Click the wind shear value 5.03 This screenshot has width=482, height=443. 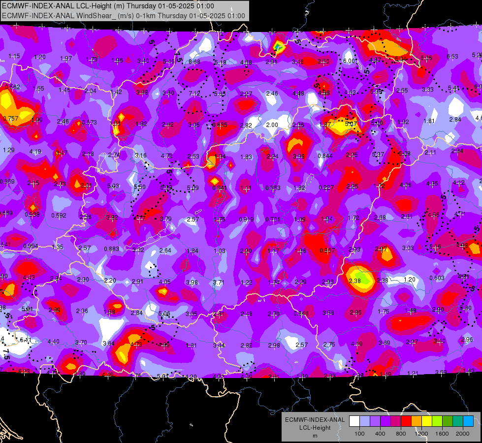click(113, 186)
